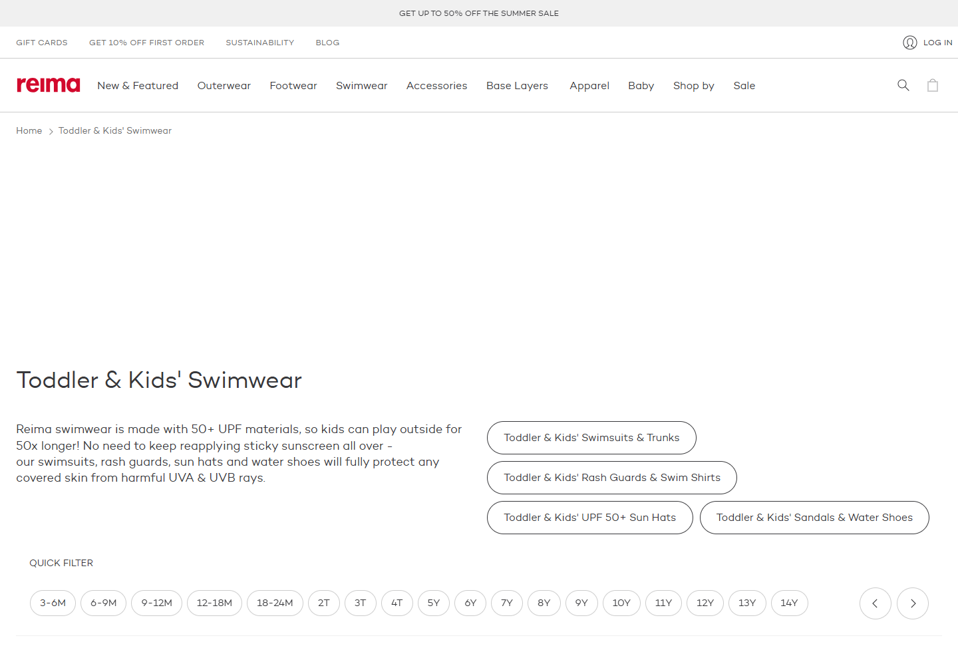Image resolution: width=958 pixels, height=652 pixels.
Task: Open the shopping bag icon
Action: (933, 85)
